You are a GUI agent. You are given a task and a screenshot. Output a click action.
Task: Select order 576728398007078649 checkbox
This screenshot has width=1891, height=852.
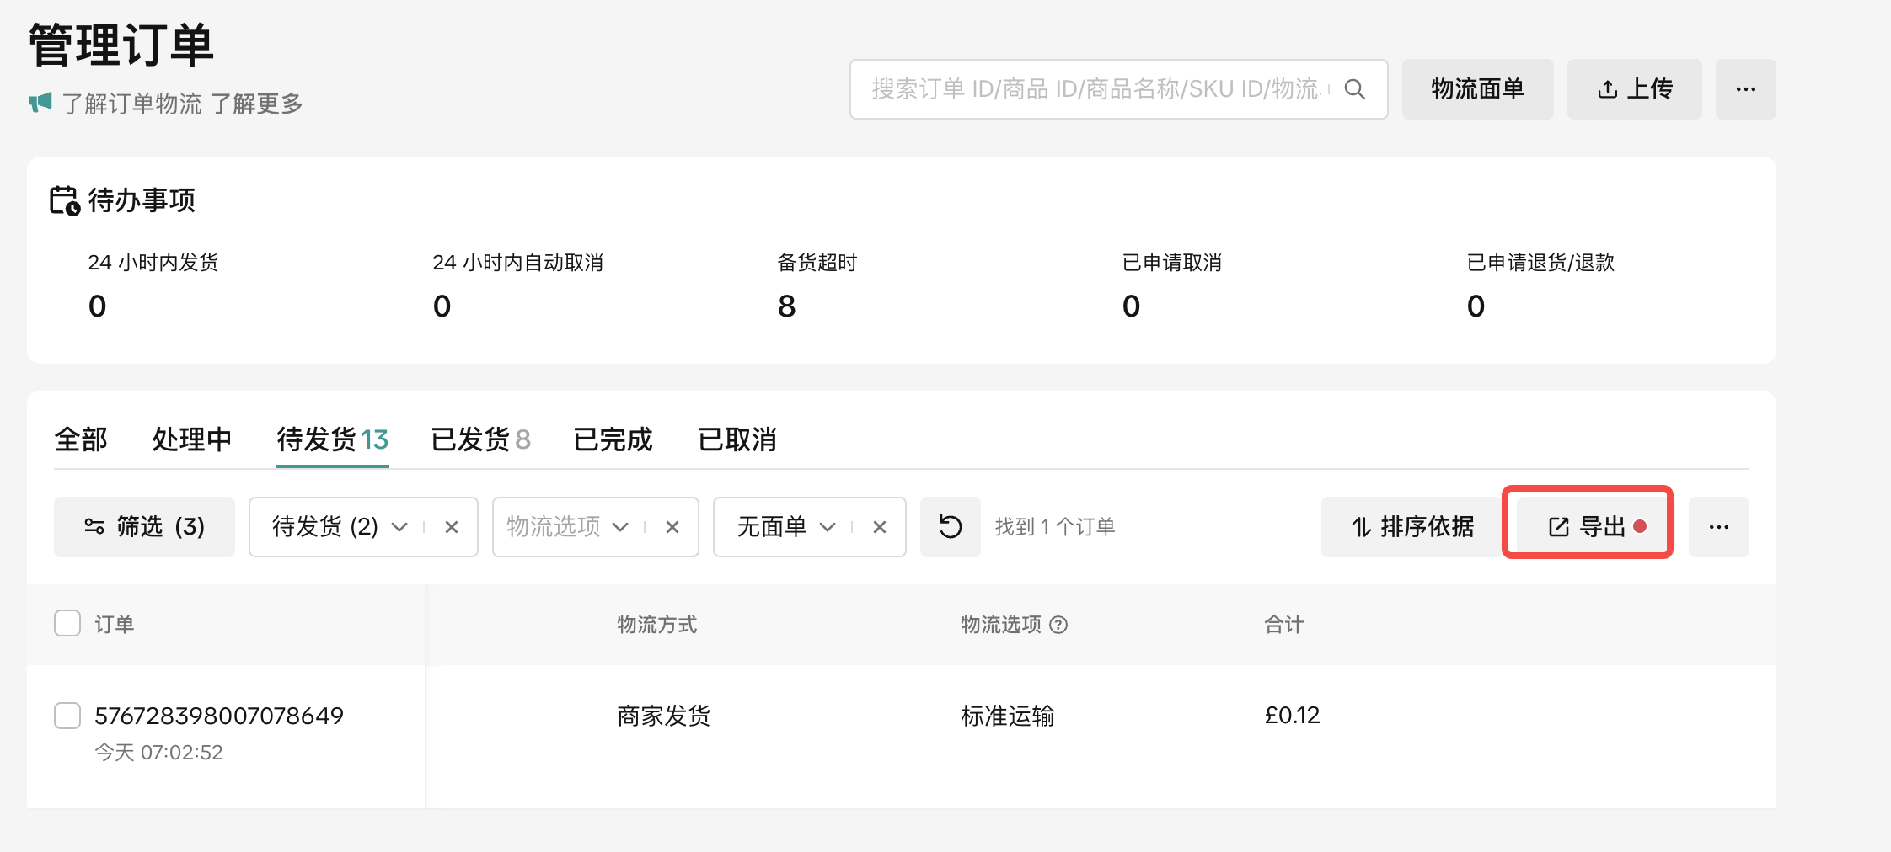[x=67, y=716]
